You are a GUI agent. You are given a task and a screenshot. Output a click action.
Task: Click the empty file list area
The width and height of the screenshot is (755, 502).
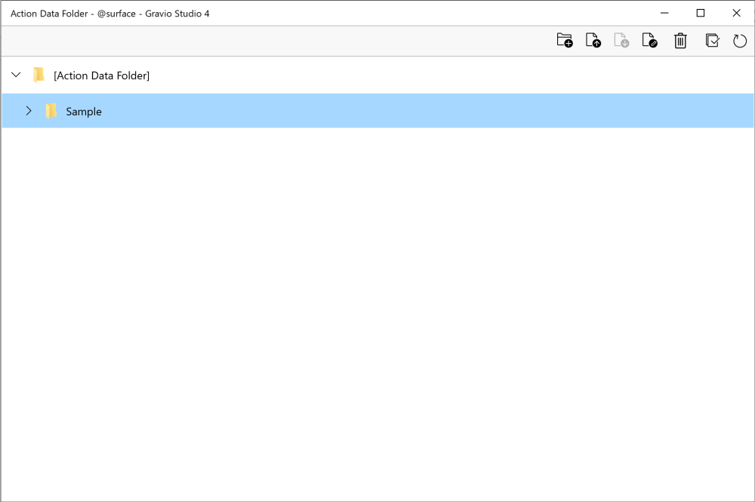click(x=377, y=302)
